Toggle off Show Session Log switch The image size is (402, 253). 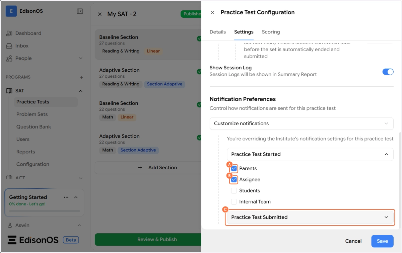pos(388,72)
